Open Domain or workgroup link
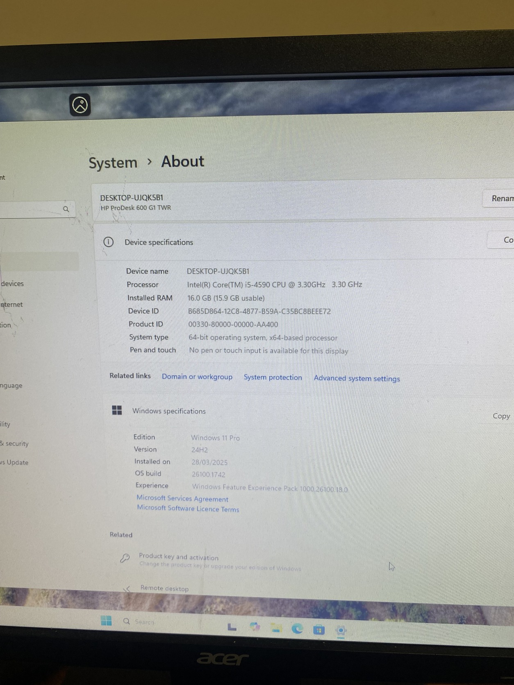Screen dimensions: 514x685 tap(197, 377)
